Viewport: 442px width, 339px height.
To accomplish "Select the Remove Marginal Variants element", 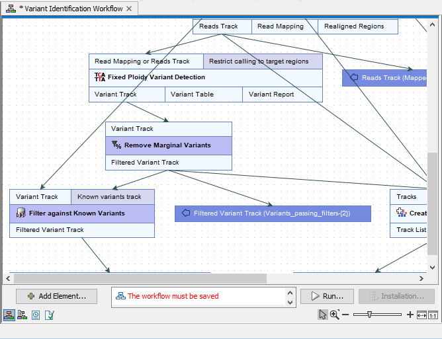I will coord(168,145).
